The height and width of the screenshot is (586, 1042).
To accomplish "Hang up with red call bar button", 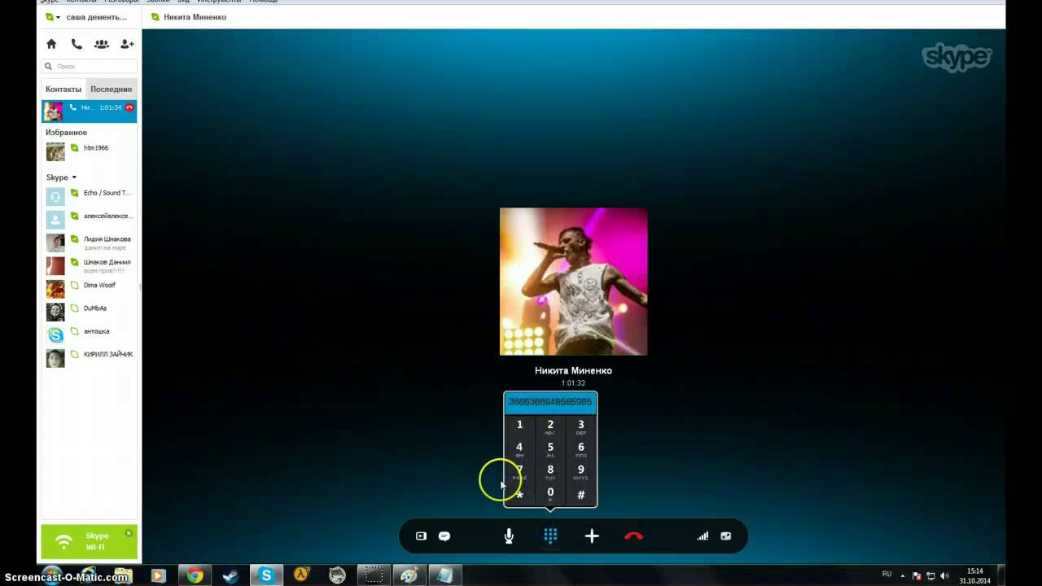I will tap(633, 536).
